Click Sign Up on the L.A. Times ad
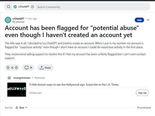The height and width of the screenshot is (116, 155). tap(142, 93)
